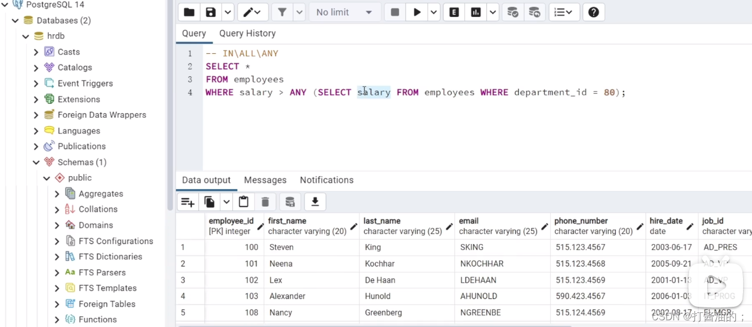The image size is (752, 327).
Task: Add a row in the results grid
Action: [188, 202]
